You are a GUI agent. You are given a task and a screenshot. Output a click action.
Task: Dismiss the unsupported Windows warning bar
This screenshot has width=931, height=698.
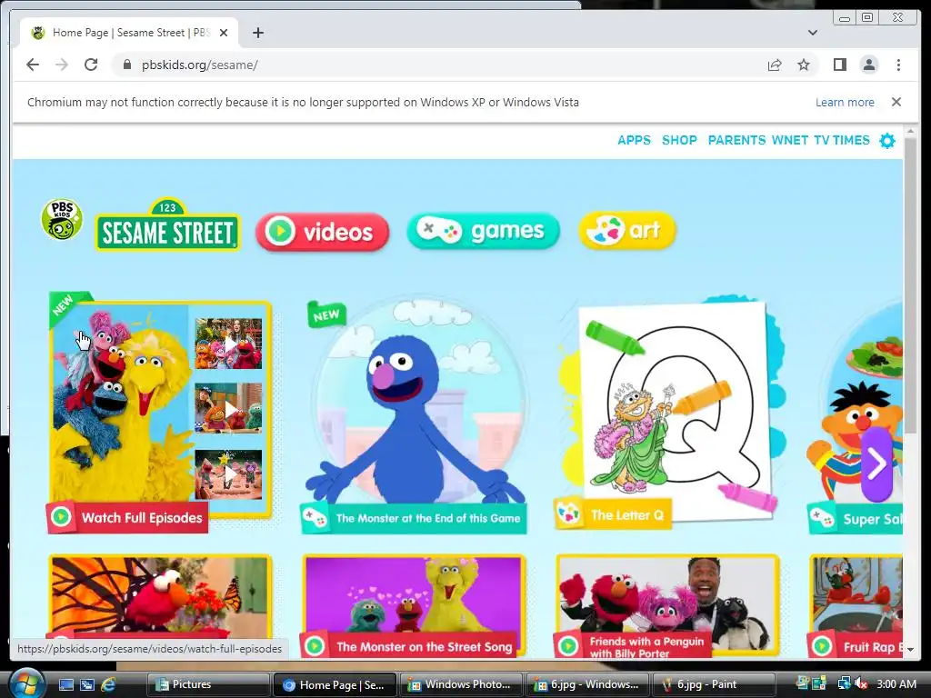click(x=896, y=102)
